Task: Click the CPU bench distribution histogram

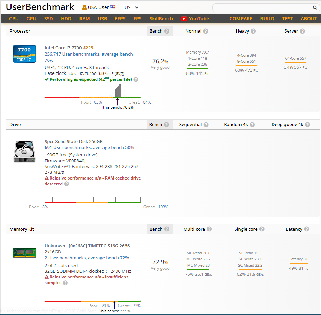Action: point(93,91)
